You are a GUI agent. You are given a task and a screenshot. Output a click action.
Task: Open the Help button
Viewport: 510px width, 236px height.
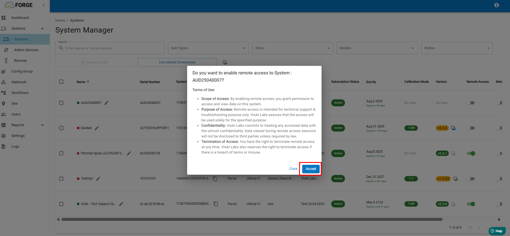click(497, 231)
